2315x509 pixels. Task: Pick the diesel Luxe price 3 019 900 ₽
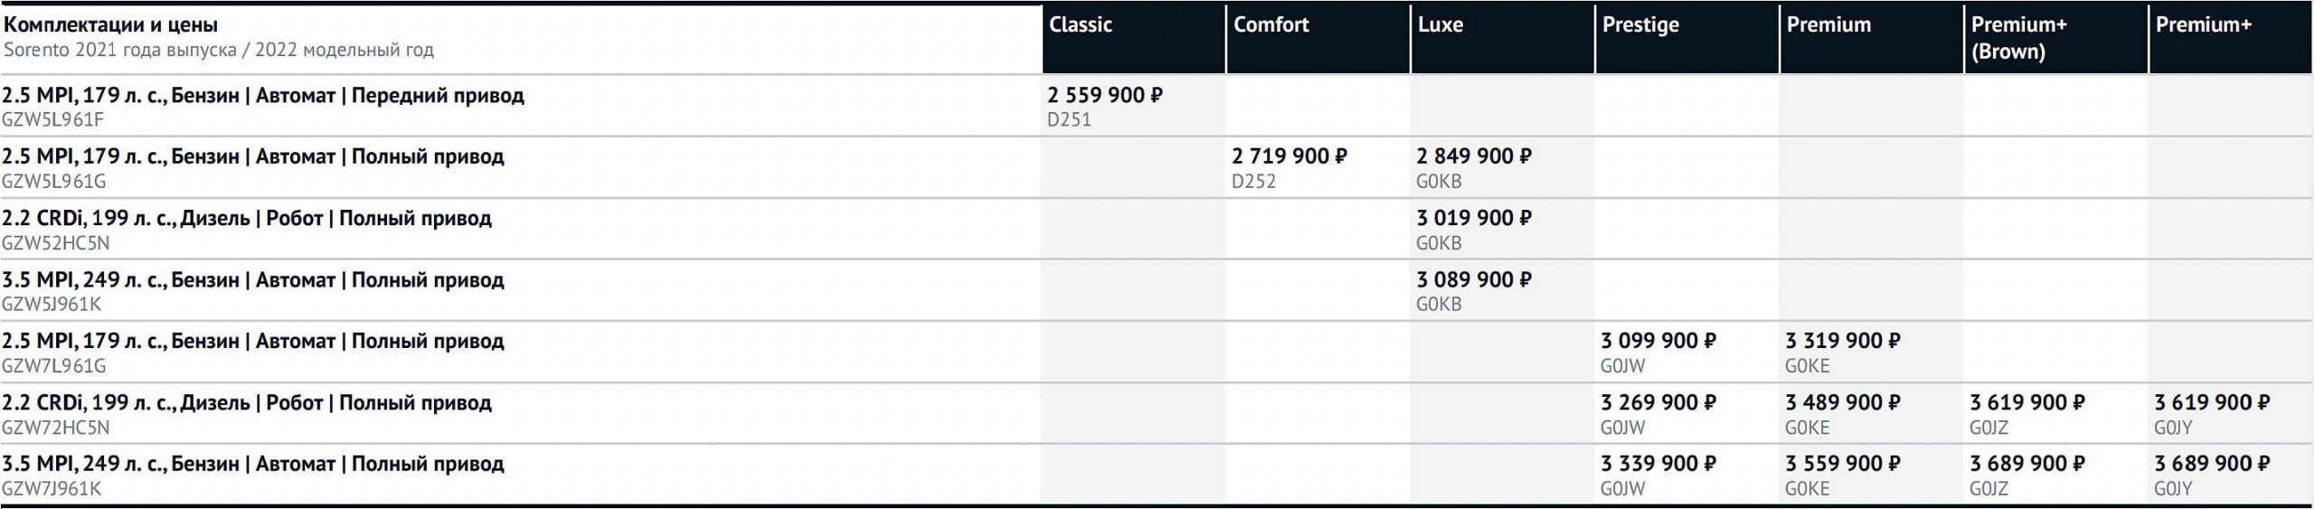coord(1473,218)
